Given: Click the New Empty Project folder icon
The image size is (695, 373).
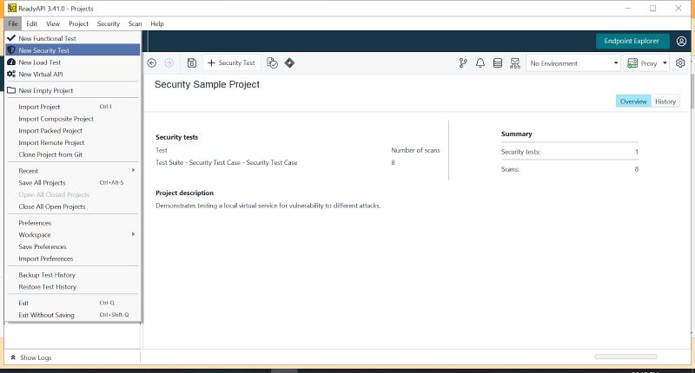Looking at the screenshot, I should pyautogui.click(x=11, y=90).
